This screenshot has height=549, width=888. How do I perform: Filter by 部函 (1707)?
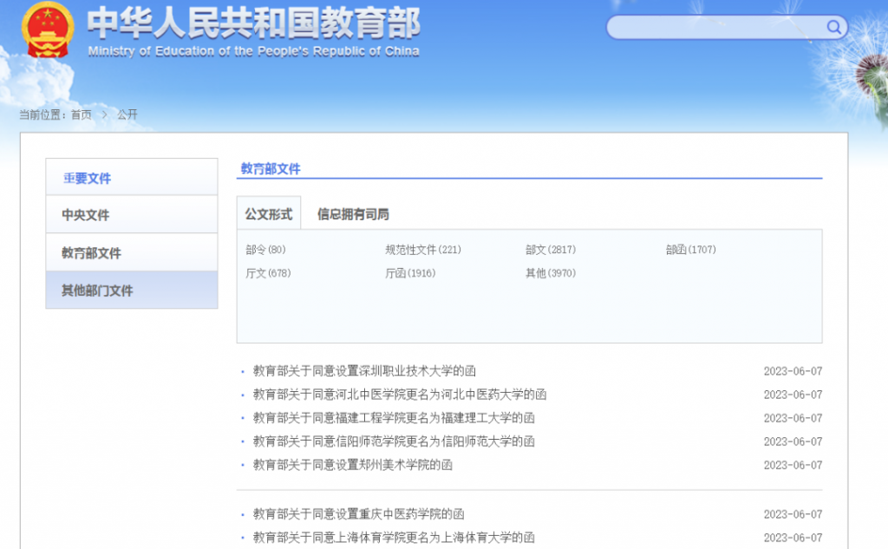point(691,249)
